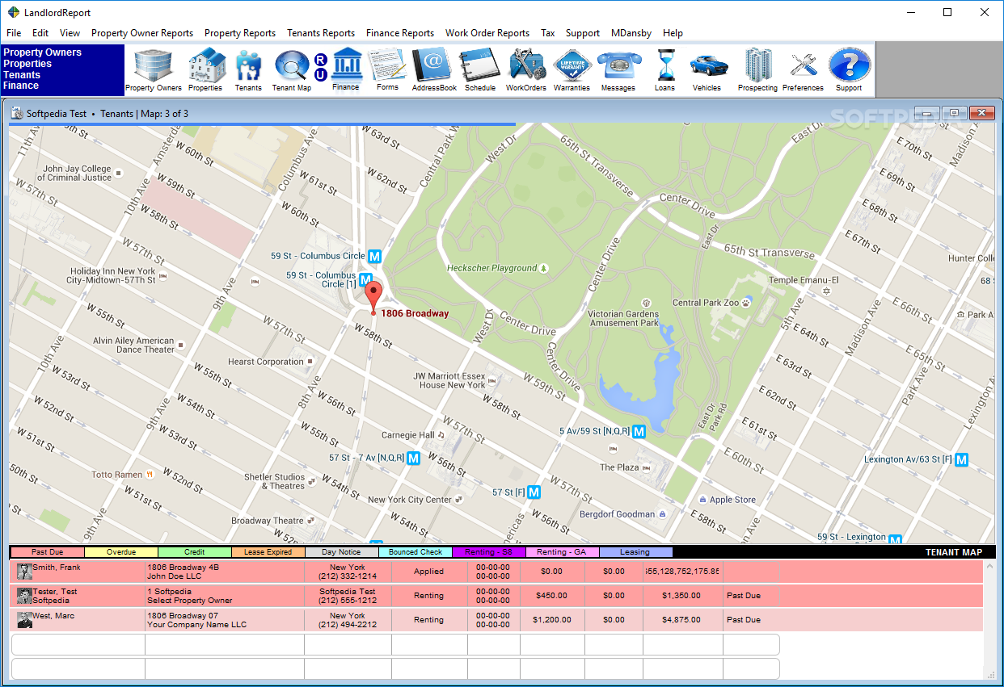Click the 5 Av/59 St subway marker
Screen dimensions: 1004x687
pos(639,432)
